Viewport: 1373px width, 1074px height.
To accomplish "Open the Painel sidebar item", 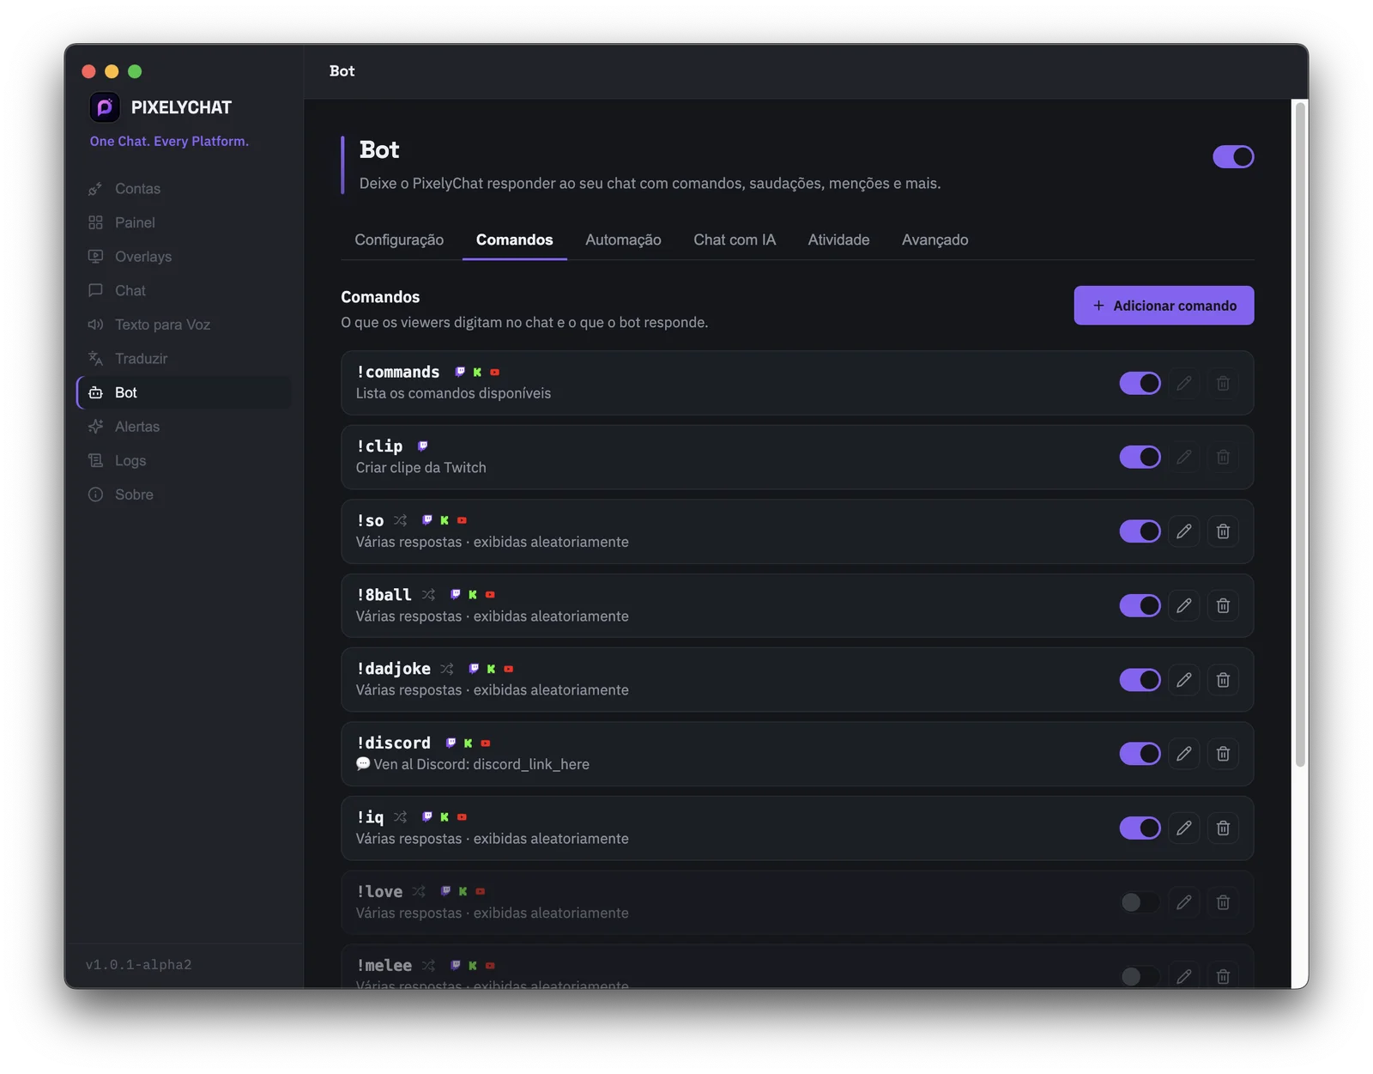I will click(183, 222).
